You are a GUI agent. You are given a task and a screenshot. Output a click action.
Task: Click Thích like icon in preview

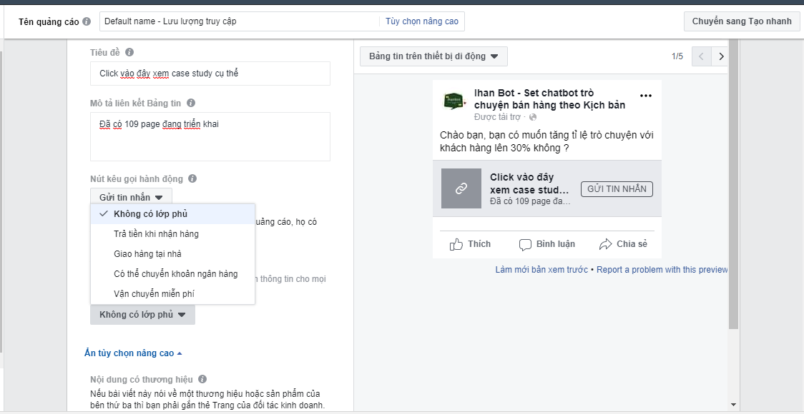coord(456,244)
